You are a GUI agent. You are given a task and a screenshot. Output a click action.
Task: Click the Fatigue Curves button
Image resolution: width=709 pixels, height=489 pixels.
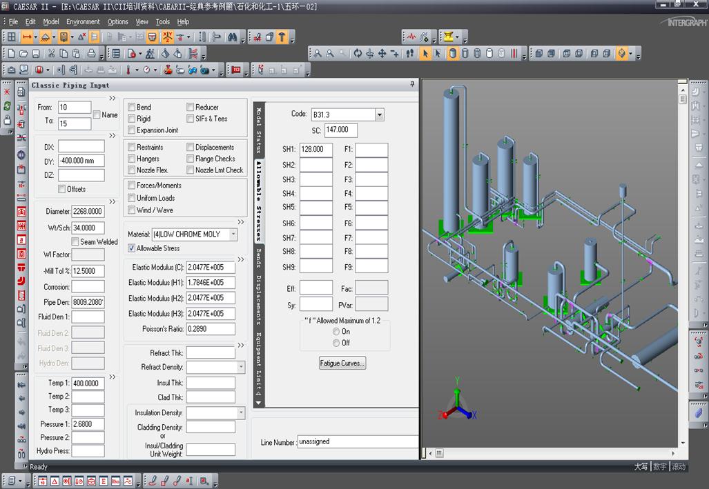pyautogui.click(x=342, y=363)
